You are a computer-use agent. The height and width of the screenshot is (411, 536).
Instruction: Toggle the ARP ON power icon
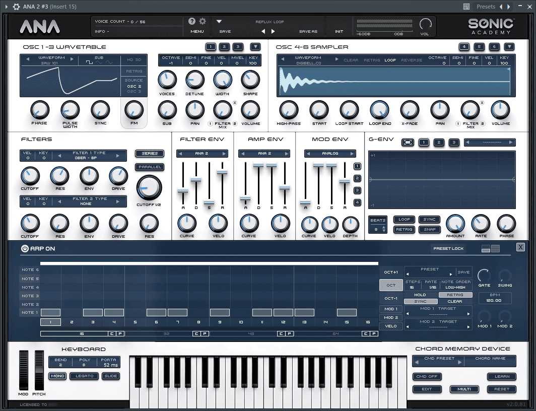pos(25,248)
